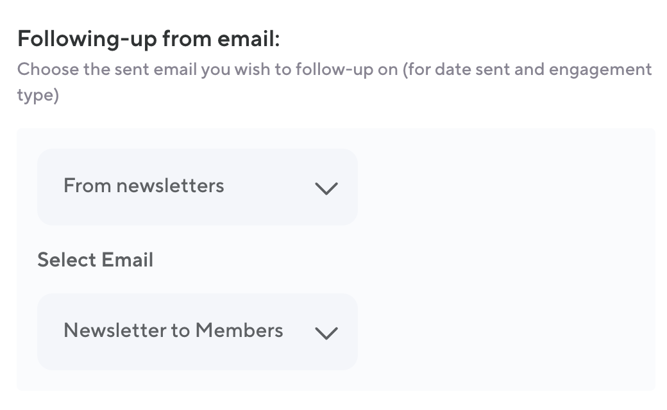Click the word 'type)' in the description
The height and width of the screenshot is (410, 667).
point(38,96)
